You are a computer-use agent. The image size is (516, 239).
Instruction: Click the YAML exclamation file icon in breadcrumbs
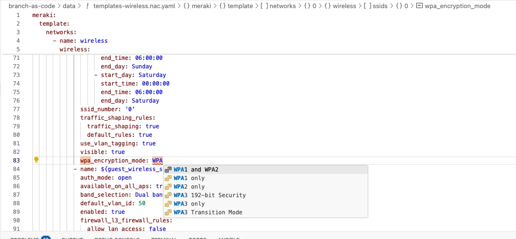tap(87, 6)
